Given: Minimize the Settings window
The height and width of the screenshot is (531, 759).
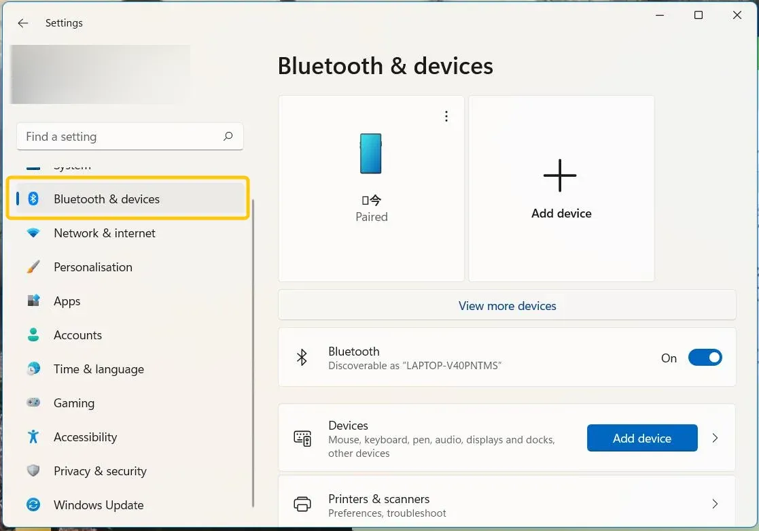Looking at the screenshot, I should (x=660, y=15).
